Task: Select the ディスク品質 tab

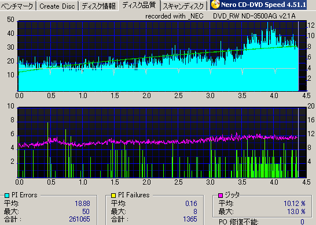Action: coord(139,5)
